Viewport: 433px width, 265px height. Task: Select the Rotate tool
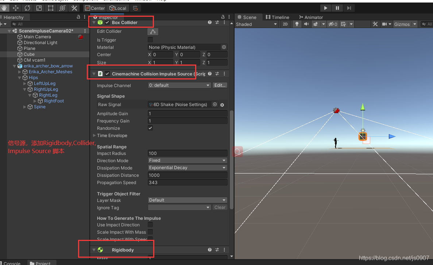click(27, 8)
